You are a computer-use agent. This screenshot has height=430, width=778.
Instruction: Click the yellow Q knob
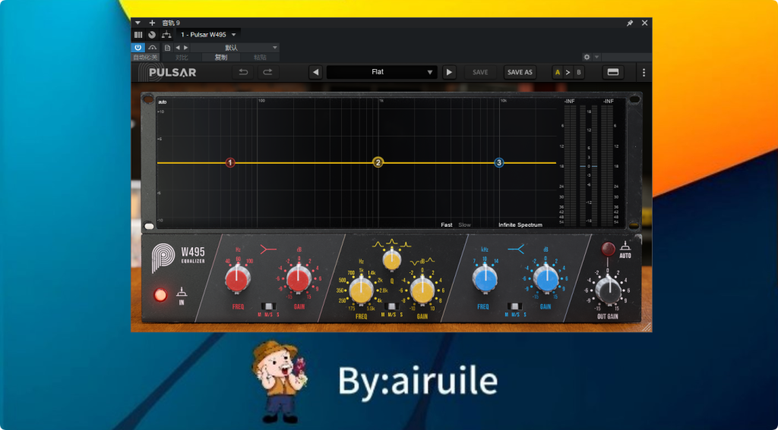392,261
